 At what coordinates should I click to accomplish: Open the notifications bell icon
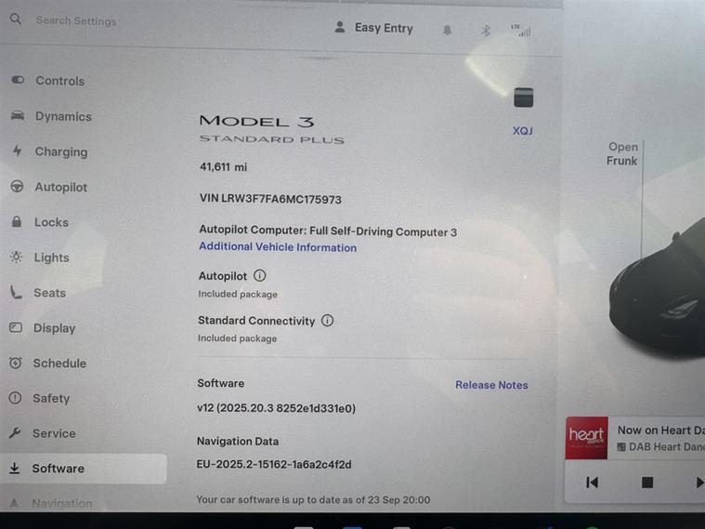coord(447,30)
